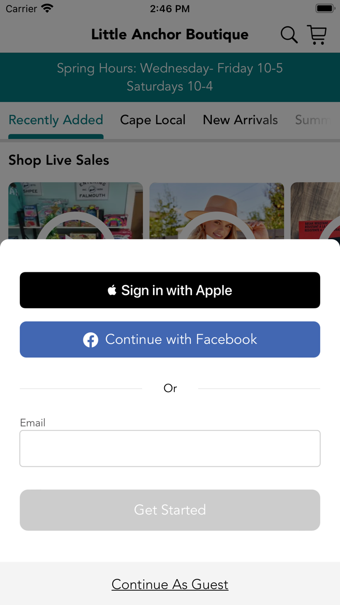Image resolution: width=340 pixels, height=605 pixels.
Task: Tap the Spring Hours announcement banner
Action: [170, 77]
